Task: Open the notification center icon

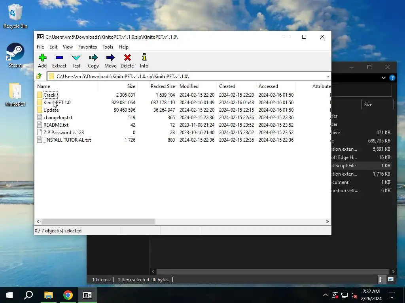Action: point(392,295)
